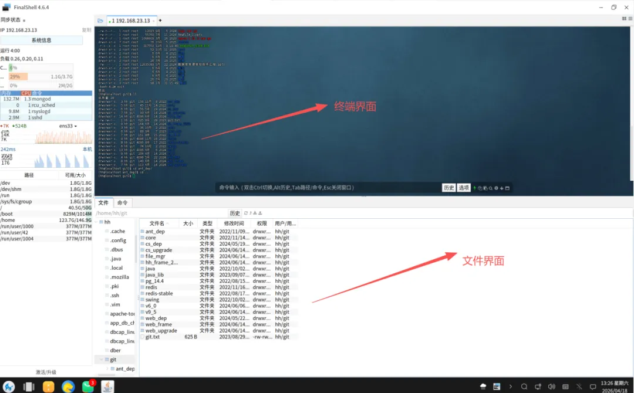The width and height of the screenshot is (634, 393).
Task: Select .ssh folder in tree
Action: (x=115, y=295)
